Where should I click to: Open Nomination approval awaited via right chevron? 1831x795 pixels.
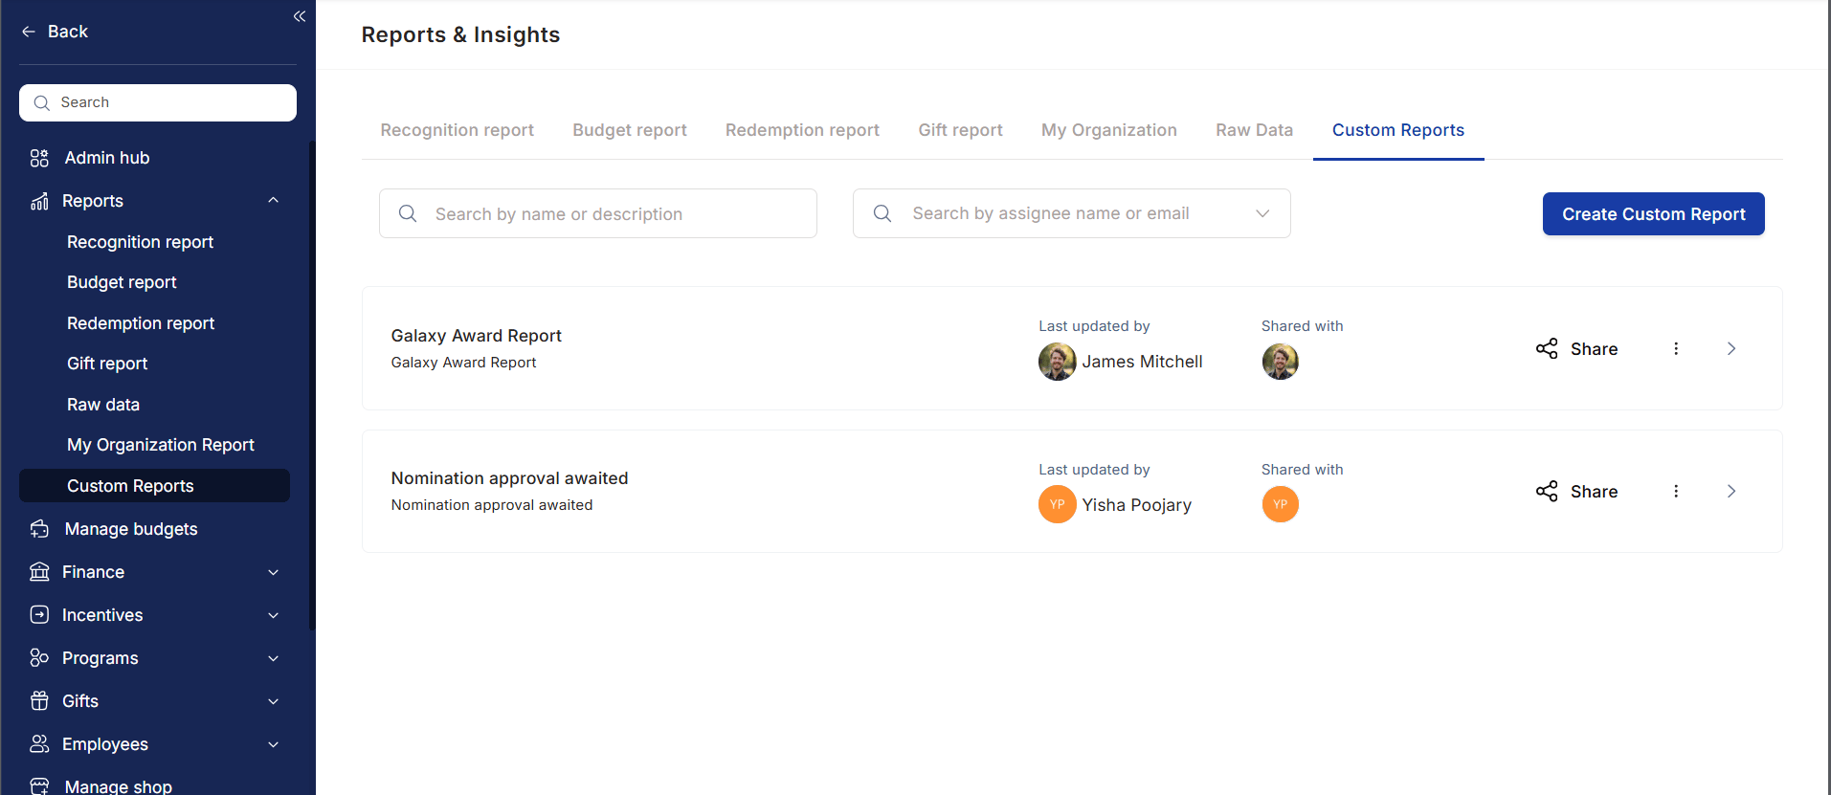[1731, 492]
